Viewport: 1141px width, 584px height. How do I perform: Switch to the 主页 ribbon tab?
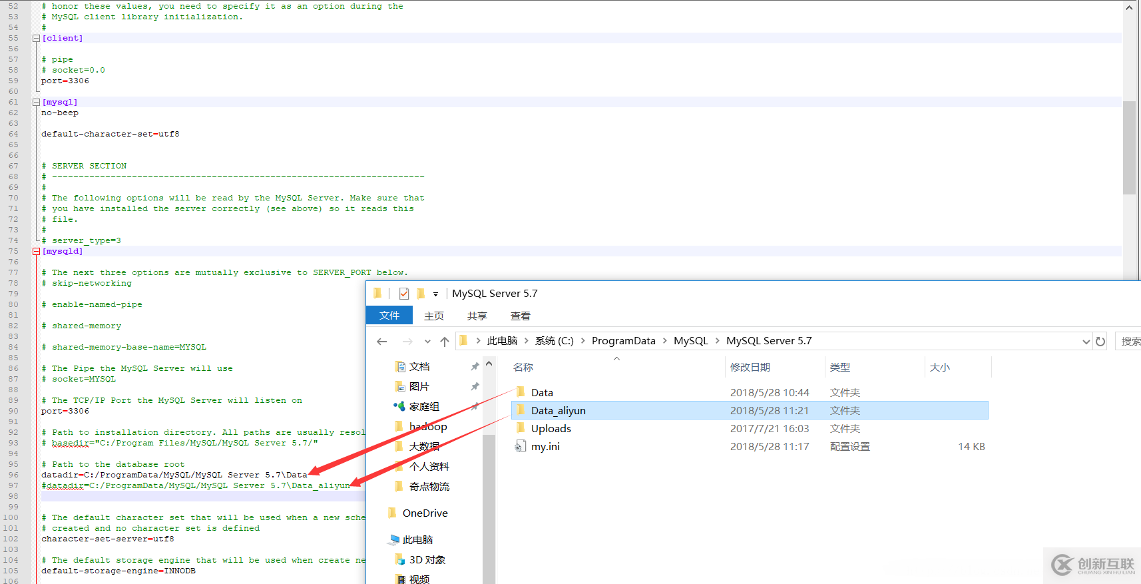pos(434,316)
